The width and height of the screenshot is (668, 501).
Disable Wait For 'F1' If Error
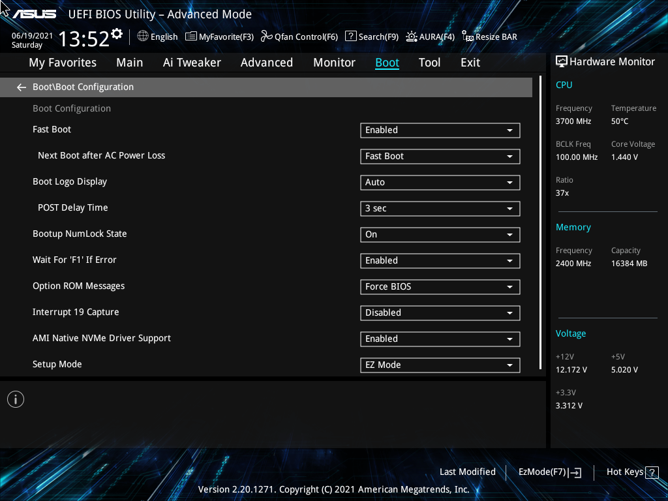tap(440, 260)
